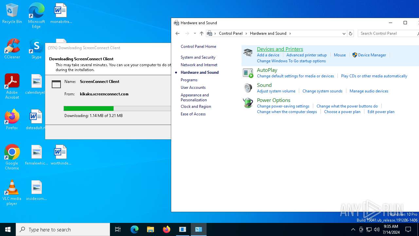
Task: Select the Skype desktop shortcut
Action: 36,49
